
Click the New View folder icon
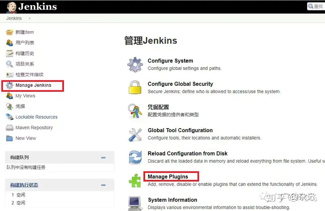tap(9, 138)
